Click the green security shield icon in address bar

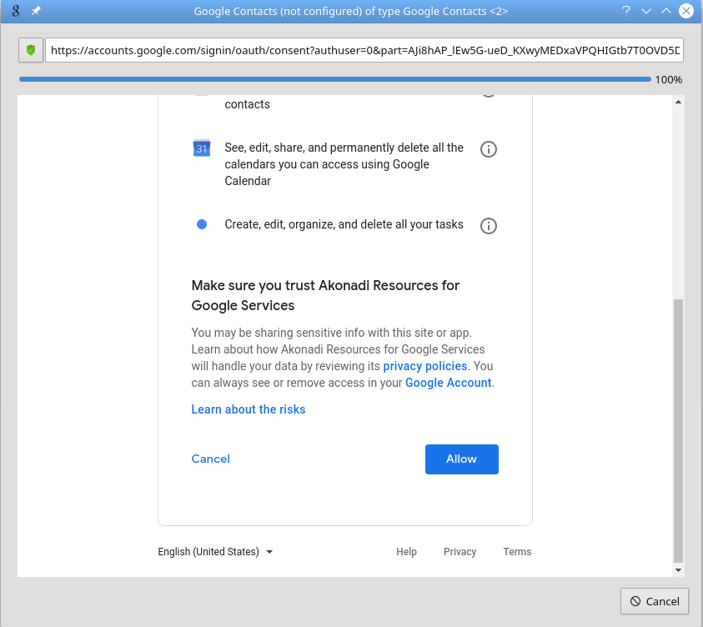pyautogui.click(x=31, y=50)
